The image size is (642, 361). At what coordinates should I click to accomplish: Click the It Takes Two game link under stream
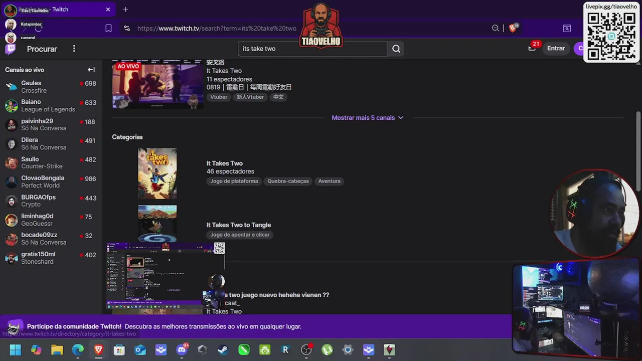[224, 71]
